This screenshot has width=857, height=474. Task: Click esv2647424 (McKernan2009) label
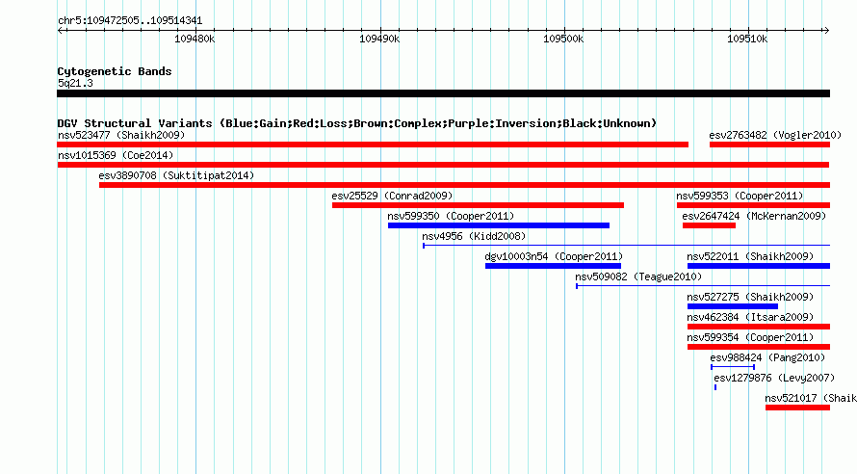[x=754, y=216]
